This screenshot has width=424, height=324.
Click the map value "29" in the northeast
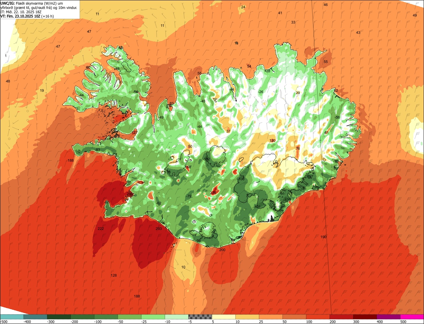click(298, 93)
